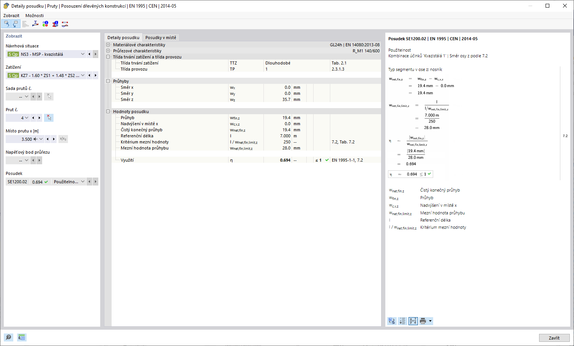Click the reference cell '7.2, Tab. 7.2'
This screenshot has width=574, height=346.
343,142
